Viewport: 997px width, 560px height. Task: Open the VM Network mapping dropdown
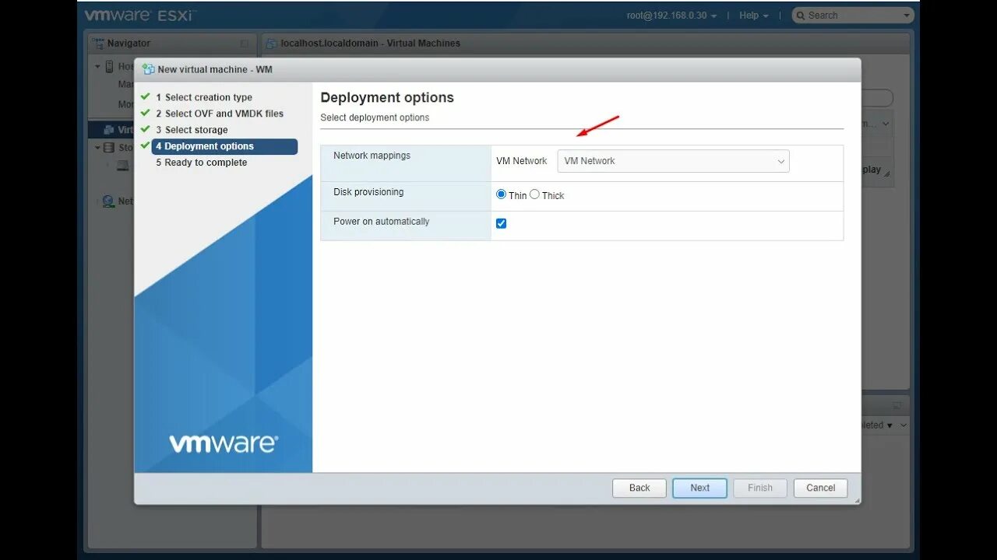pyautogui.click(x=673, y=161)
